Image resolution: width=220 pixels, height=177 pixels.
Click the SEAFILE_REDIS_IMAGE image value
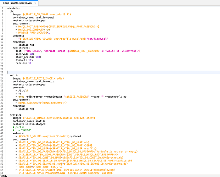tap(43, 78)
